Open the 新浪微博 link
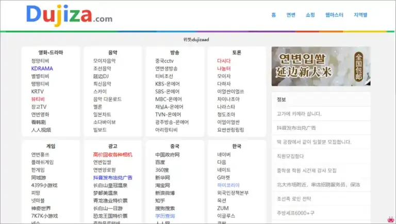 [x=165, y=193]
